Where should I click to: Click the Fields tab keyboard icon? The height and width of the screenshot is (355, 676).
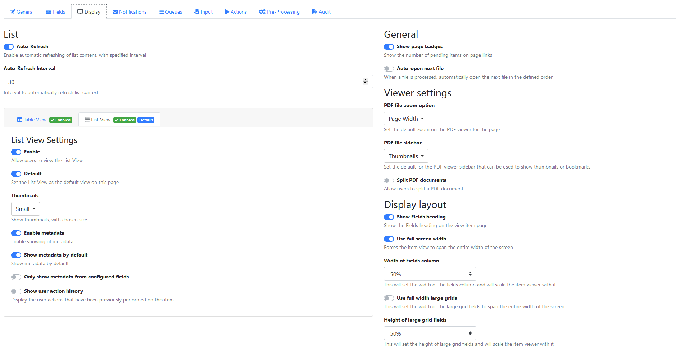(49, 12)
